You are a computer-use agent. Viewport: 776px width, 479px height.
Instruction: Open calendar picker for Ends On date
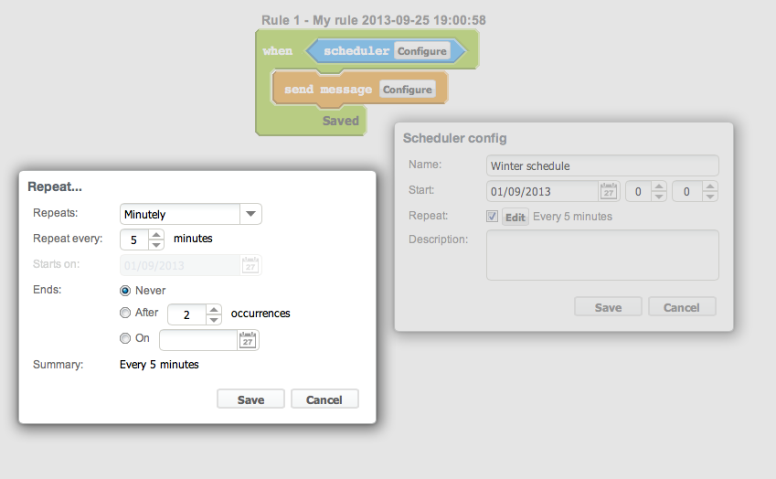[x=248, y=340]
